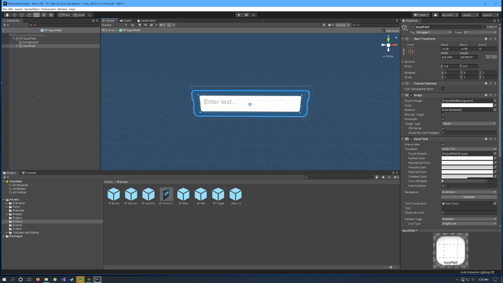The image size is (503, 283).
Task: Toggle the Raycast Target checkbox
Action: [x=443, y=115]
